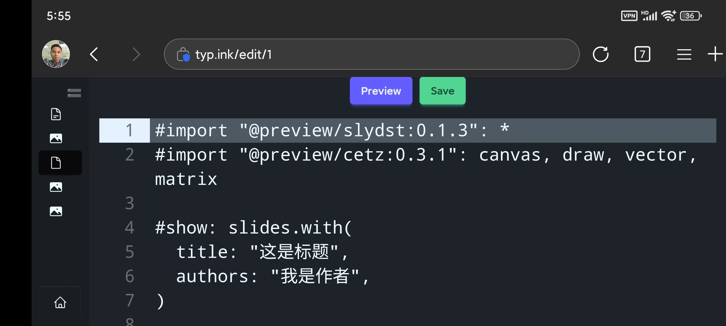Click the typ.ink/edit/1 address bar
Screen dimensions: 726x326
(x=366, y=54)
